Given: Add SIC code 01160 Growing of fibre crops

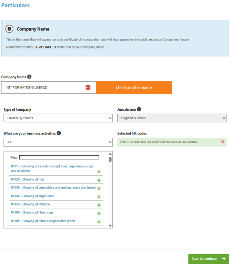Looking at the screenshot, I should click(99, 213).
